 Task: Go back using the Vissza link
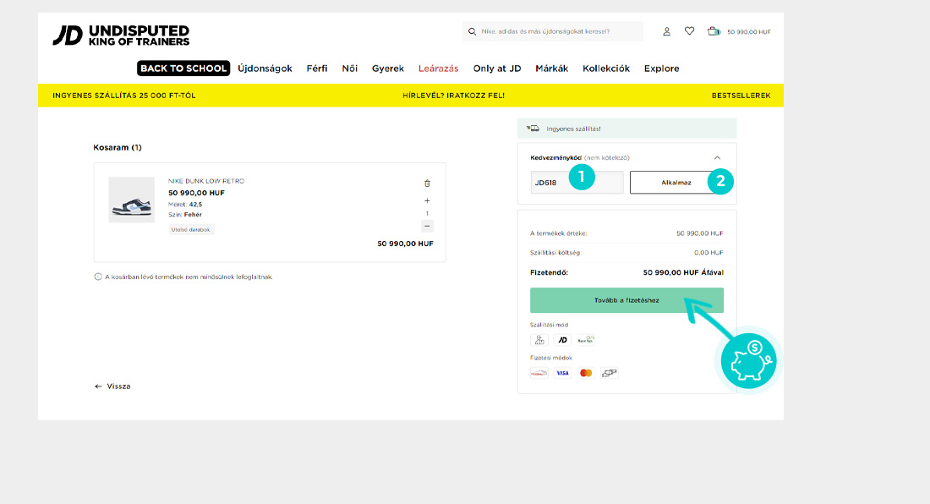click(112, 386)
